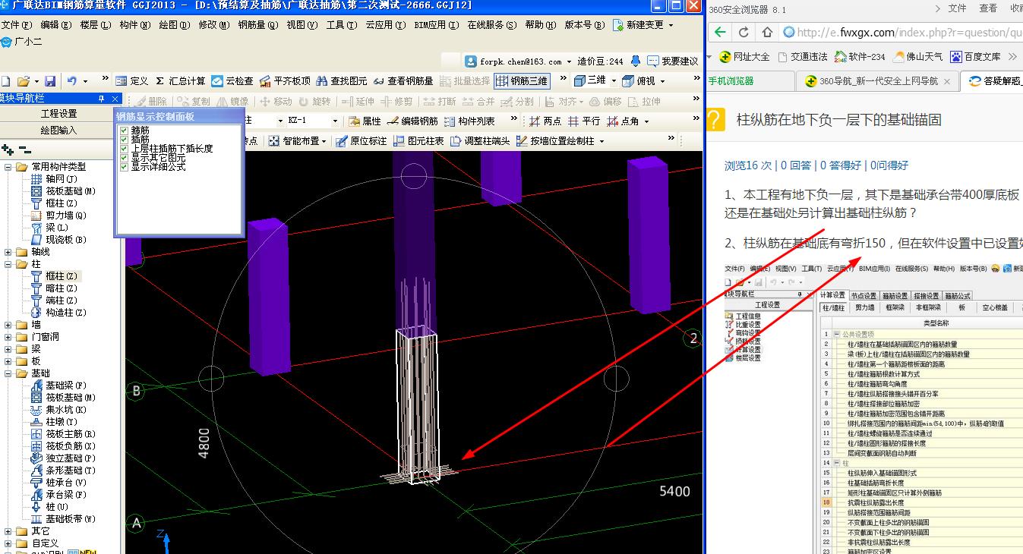This screenshot has height=554, width=1023.
Task: Open 原位标注 in-place annotation
Action: (x=362, y=141)
